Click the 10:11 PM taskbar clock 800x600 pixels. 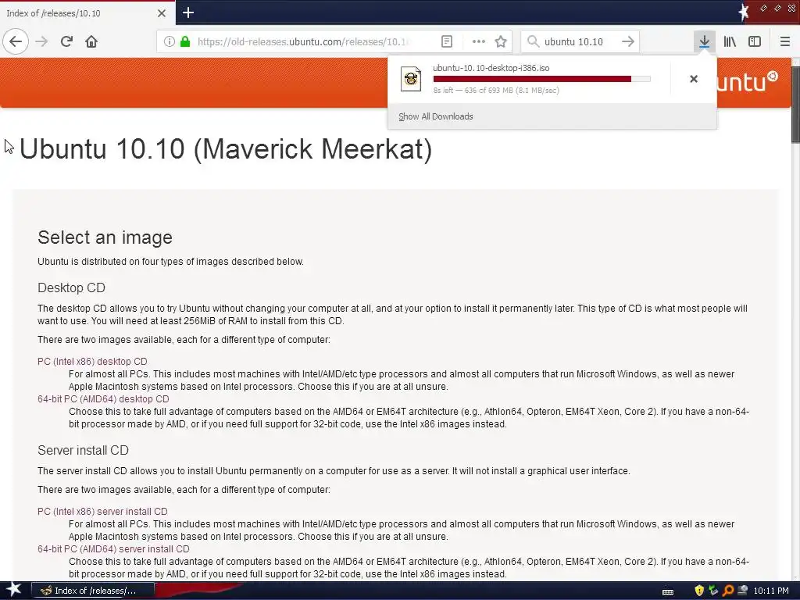[x=771, y=591]
